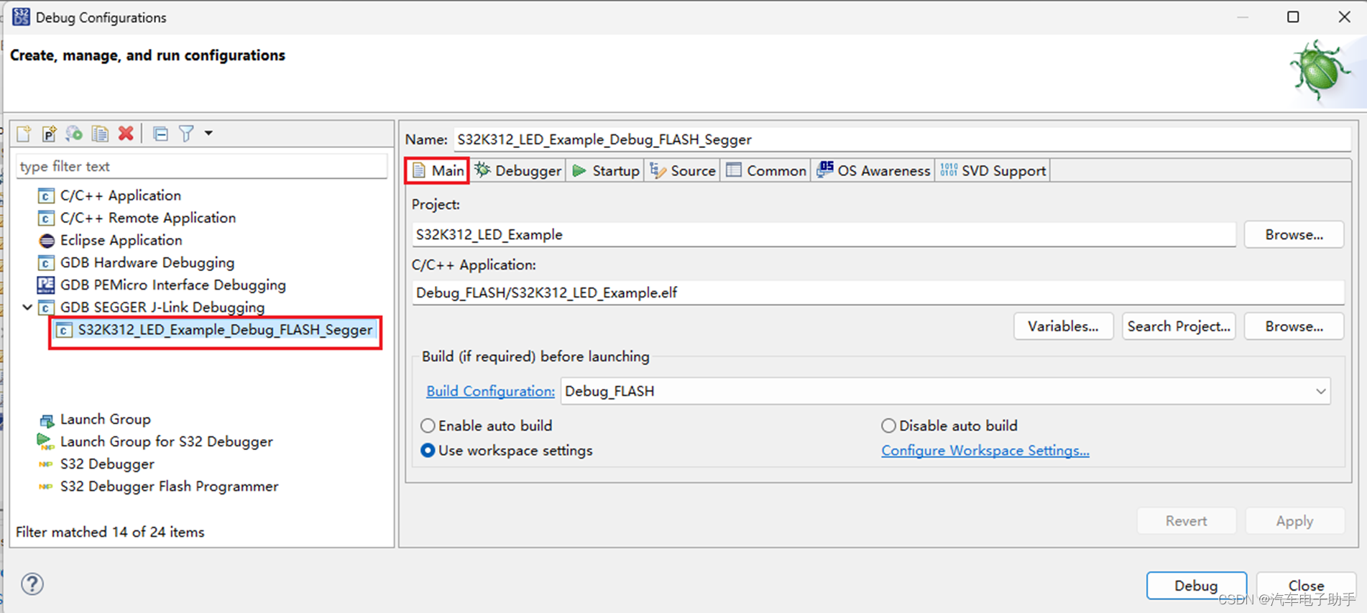Image resolution: width=1367 pixels, height=613 pixels.
Task: Select S32 Debugger Flash Programmer entry
Action: pyautogui.click(x=169, y=487)
